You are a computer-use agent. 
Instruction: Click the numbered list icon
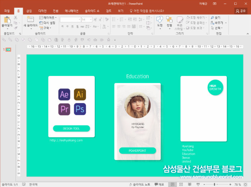pyautogui.click(x=122, y=20)
